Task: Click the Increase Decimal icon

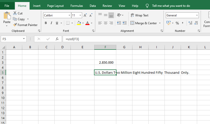Action: 190,23
